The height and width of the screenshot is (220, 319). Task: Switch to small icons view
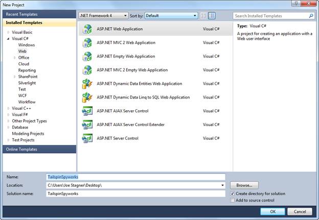point(203,16)
